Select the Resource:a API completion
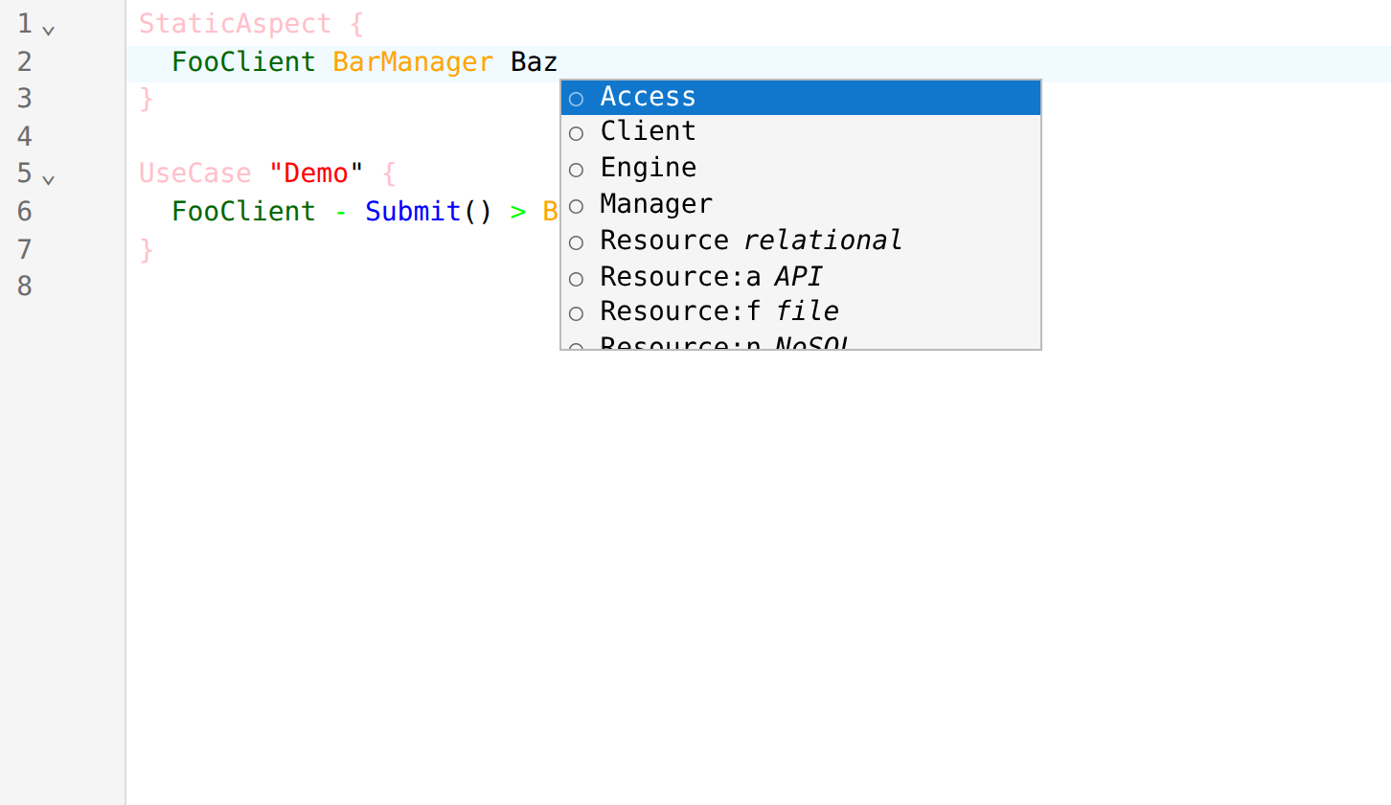Image resolution: width=1391 pixels, height=805 pixels. tap(801, 277)
